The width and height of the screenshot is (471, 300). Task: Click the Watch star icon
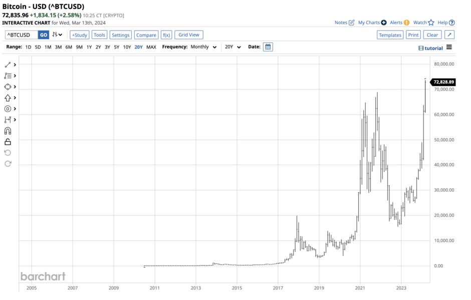pos(431,22)
